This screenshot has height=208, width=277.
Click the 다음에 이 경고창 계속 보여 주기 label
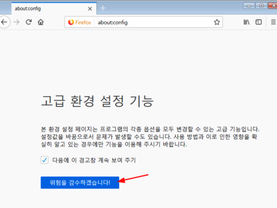94,160
